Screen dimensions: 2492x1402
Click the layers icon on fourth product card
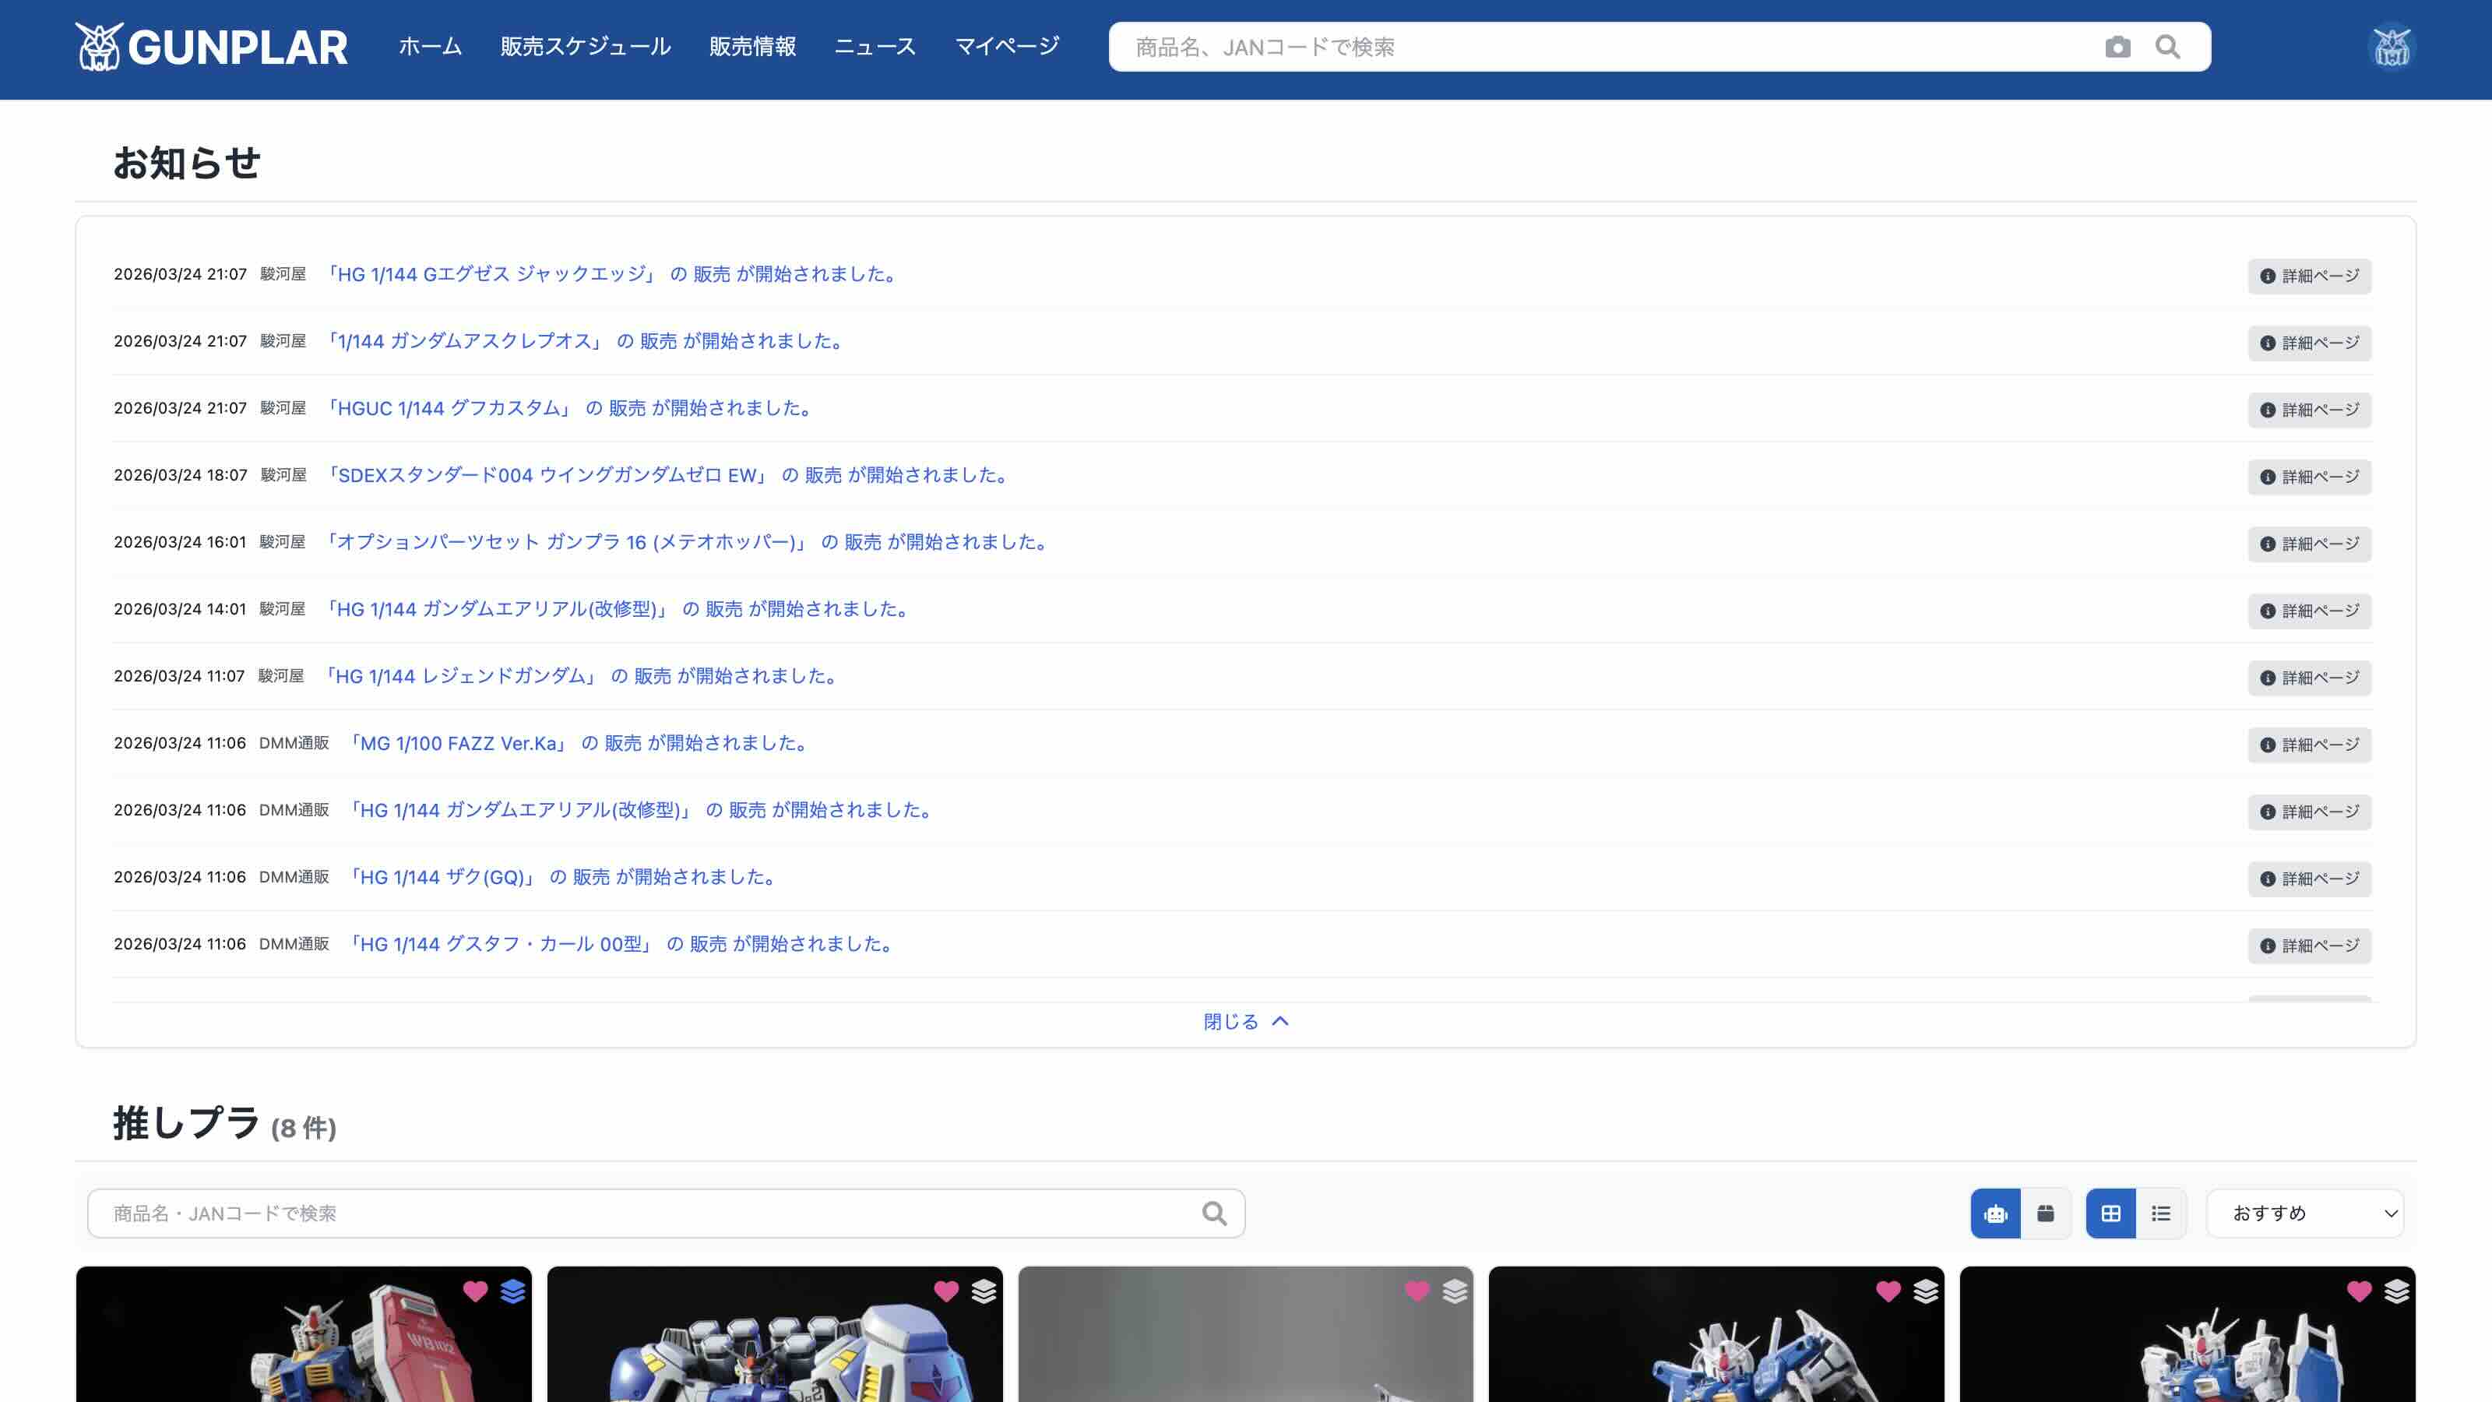tap(1926, 1291)
